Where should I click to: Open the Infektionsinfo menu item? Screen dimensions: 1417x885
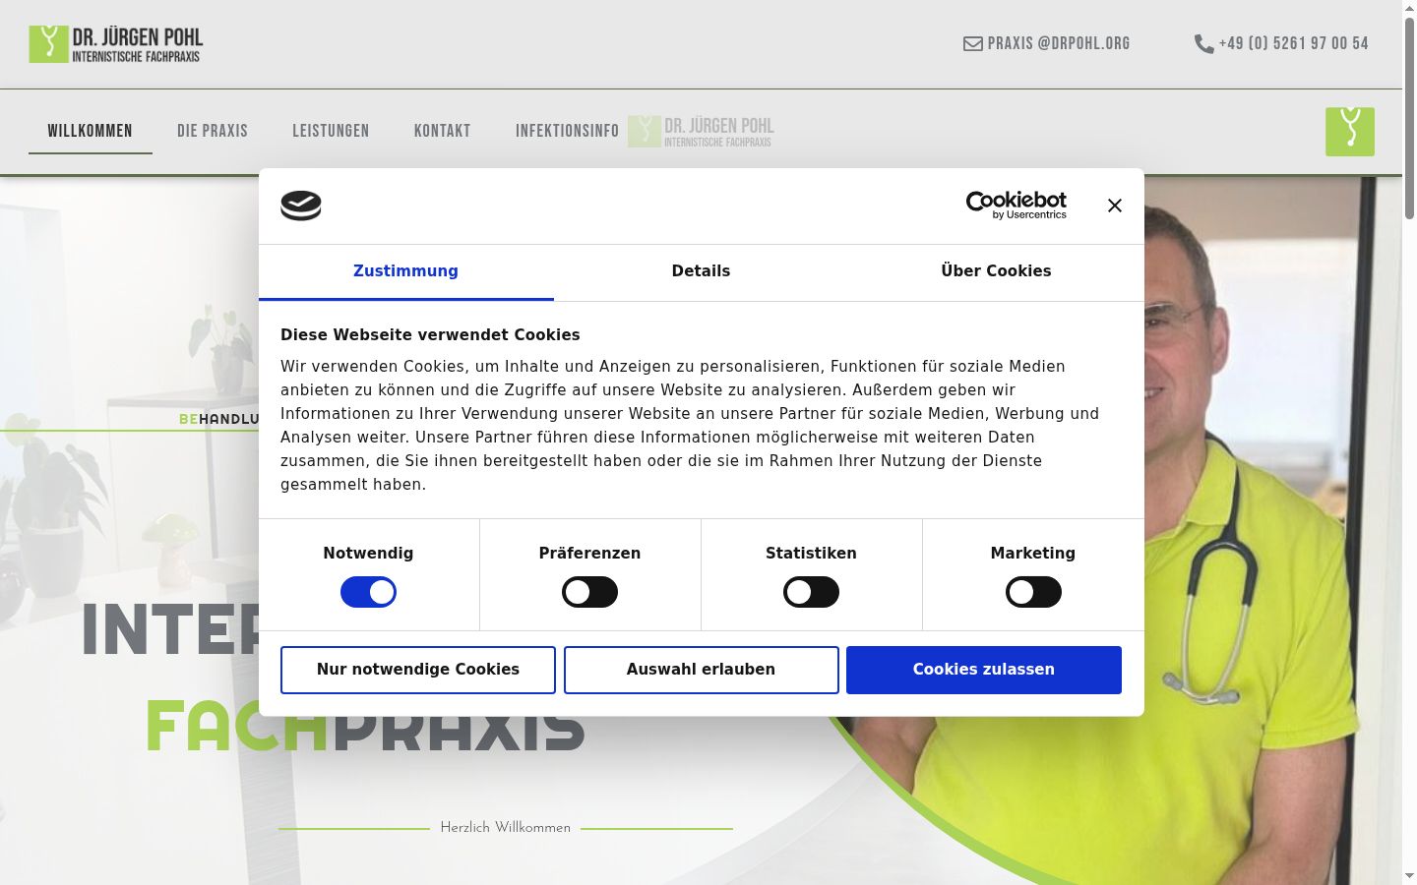[568, 131]
